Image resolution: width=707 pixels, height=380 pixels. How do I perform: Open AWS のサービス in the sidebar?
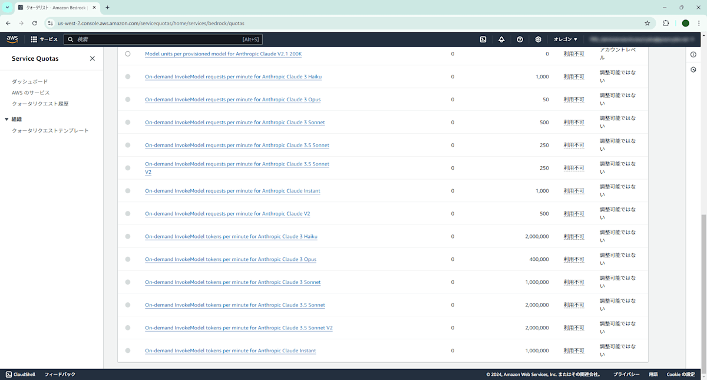[31, 92]
